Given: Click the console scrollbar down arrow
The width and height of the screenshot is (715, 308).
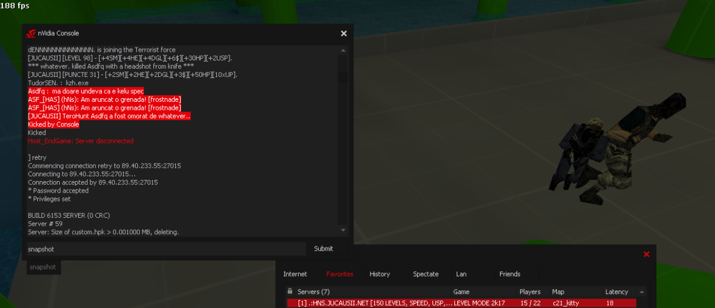Looking at the screenshot, I should pos(343,230).
